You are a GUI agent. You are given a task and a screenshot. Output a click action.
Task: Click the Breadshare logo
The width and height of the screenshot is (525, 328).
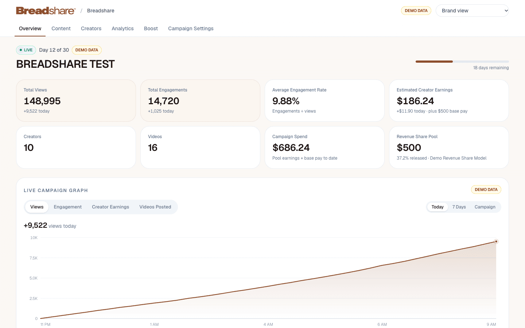[46, 11]
